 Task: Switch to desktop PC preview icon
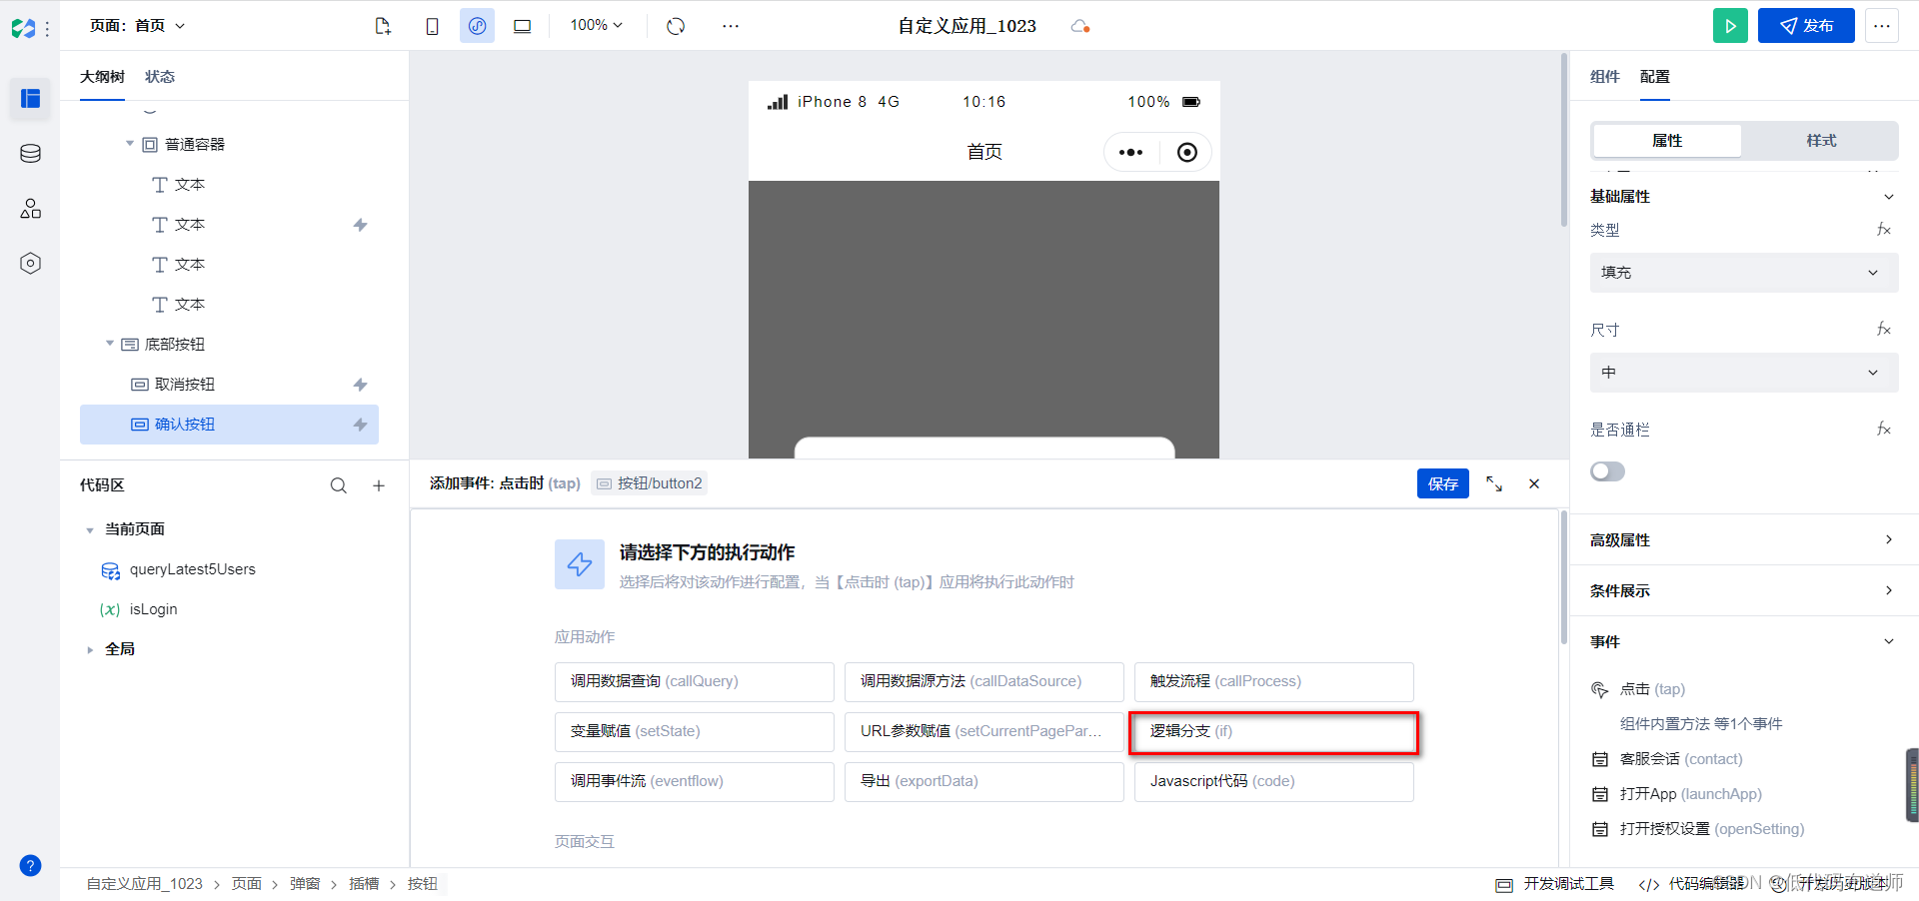522,26
